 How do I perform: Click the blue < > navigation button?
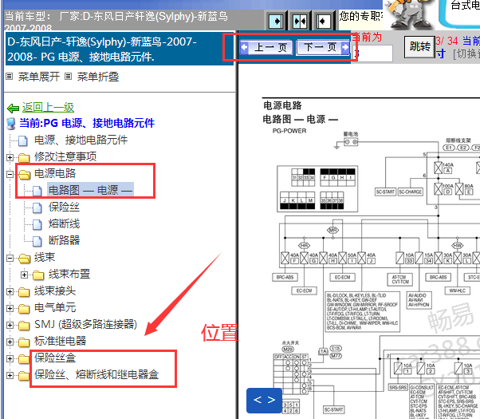coord(265,401)
